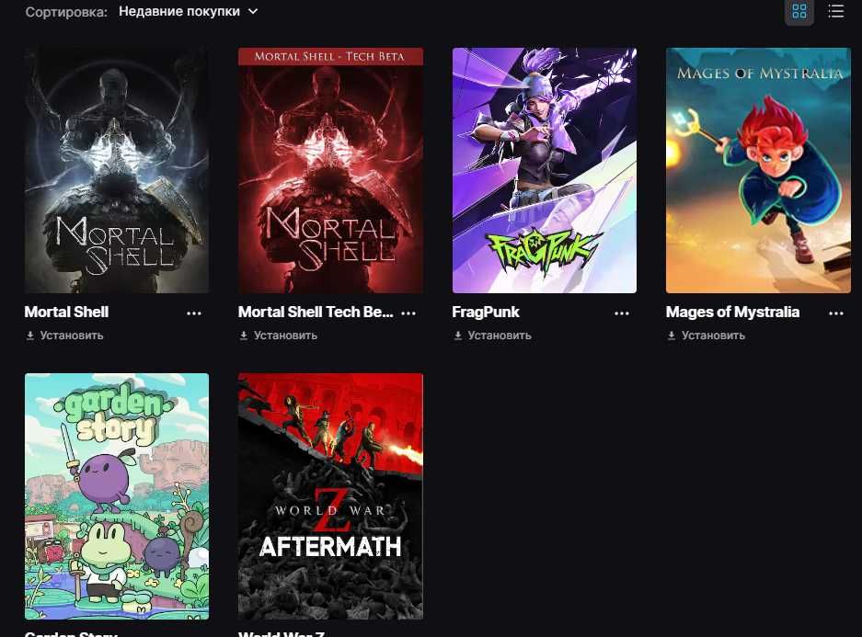The height and width of the screenshot is (637, 862).
Task: Open three-dot menu for Mortal Shell Tech Beta
Action: (408, 313)
